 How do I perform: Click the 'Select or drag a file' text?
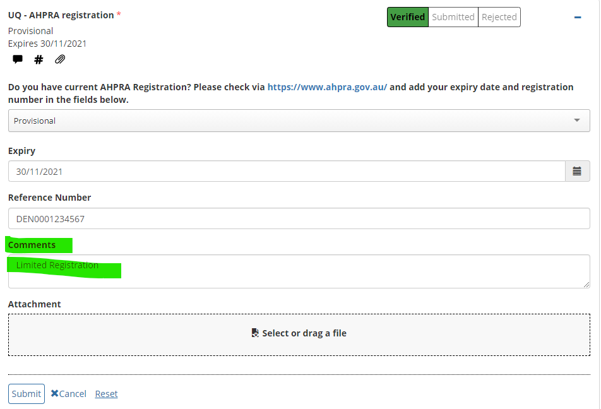pyautogui.click(x=304, y=333)
